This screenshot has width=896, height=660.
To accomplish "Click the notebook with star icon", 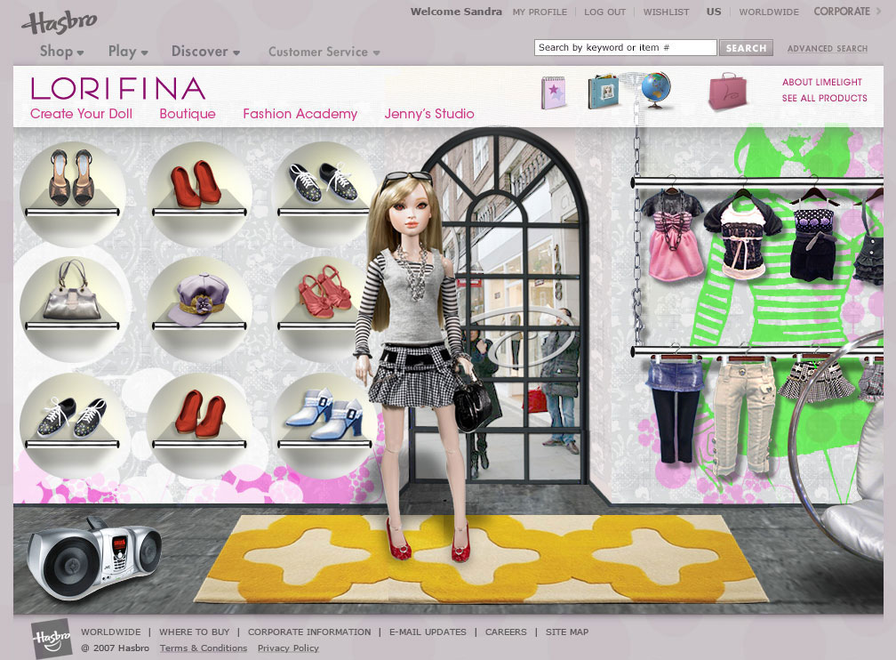I will 554,93.
